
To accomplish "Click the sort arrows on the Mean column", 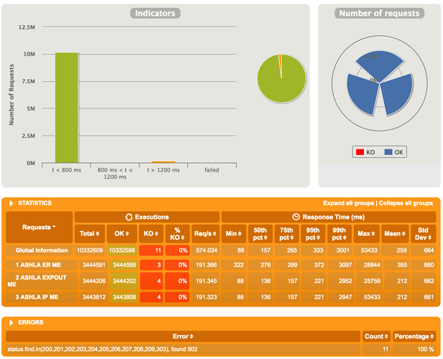I will [403, 233].
